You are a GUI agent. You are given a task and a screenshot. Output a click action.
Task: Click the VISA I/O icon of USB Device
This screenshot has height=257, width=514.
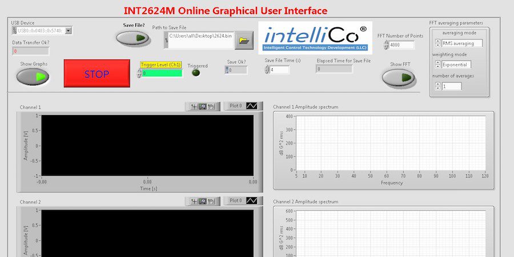tap(14, 31)
